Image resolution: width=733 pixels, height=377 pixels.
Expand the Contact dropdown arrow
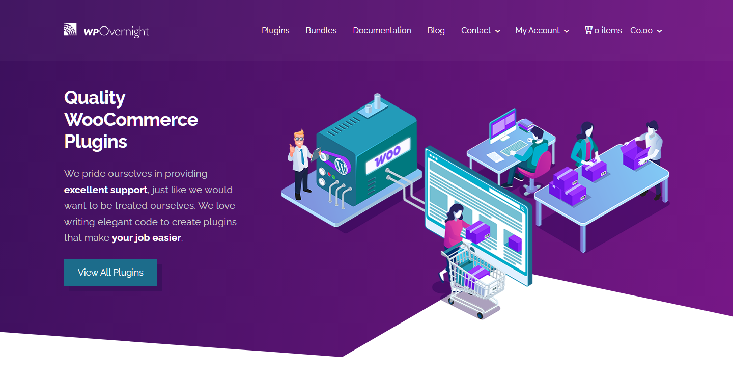pos(497,31)
